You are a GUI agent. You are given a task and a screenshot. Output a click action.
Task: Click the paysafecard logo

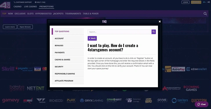click(24, 69)
